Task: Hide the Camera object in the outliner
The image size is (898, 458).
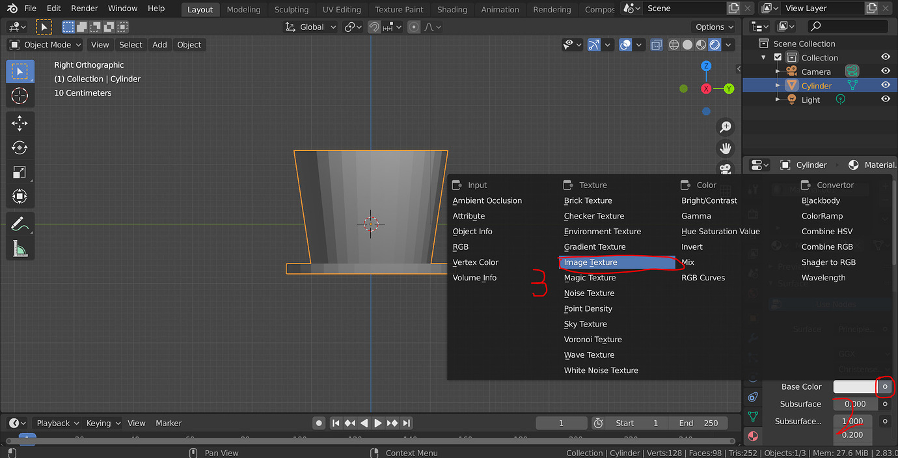Action: click(x=885, y=72)
